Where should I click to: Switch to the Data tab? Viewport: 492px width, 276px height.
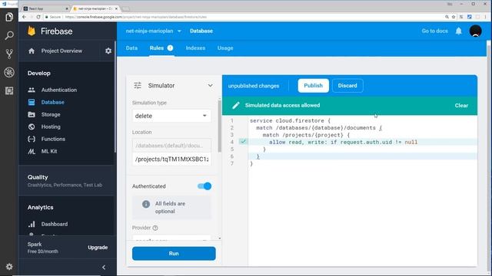(x=131, y=48)
